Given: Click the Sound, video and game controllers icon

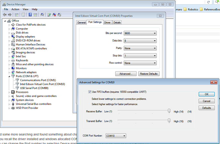Looking at the screenshot, I should (13, 96).
